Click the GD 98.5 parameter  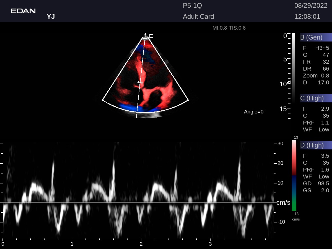coord(316,183)
